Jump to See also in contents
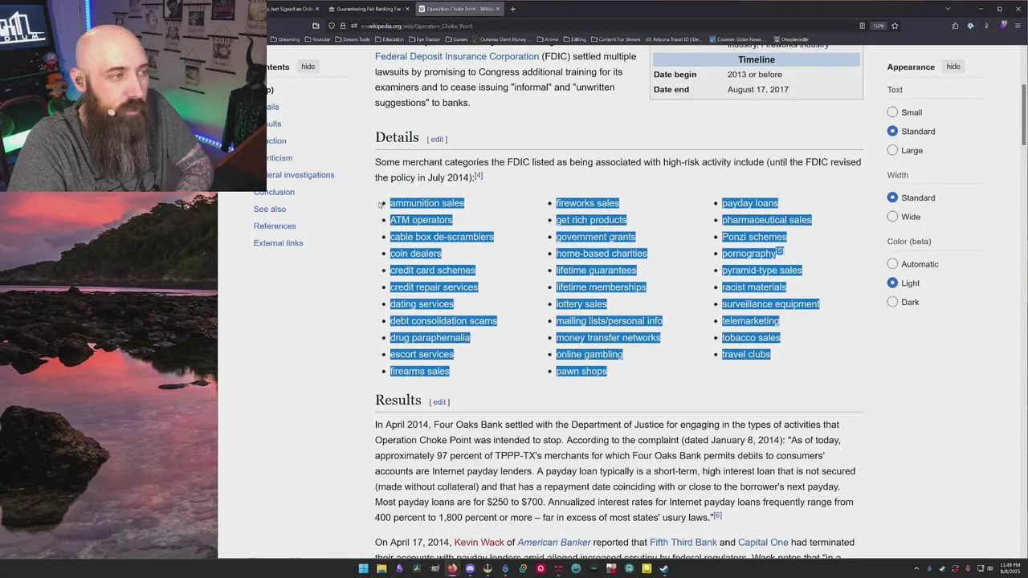 point(270,209)
